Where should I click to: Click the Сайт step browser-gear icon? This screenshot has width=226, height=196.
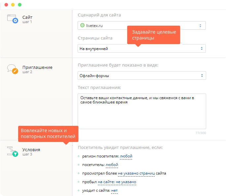[x=13, y=19]
